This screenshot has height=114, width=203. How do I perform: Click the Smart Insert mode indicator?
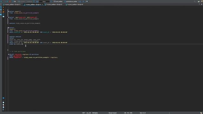113,113
